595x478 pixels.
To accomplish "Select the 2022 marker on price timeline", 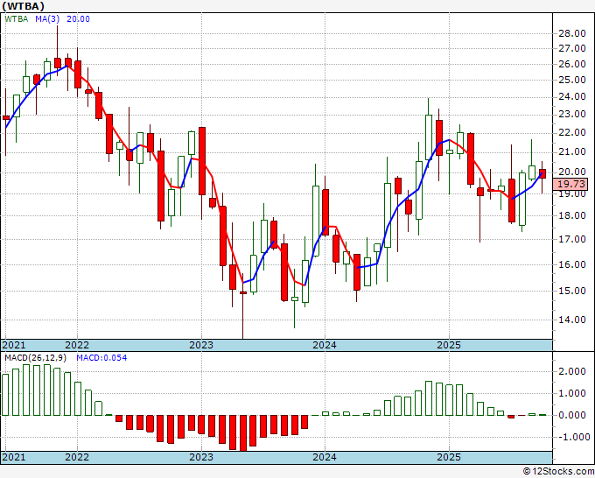I will [x=77, y=345].
